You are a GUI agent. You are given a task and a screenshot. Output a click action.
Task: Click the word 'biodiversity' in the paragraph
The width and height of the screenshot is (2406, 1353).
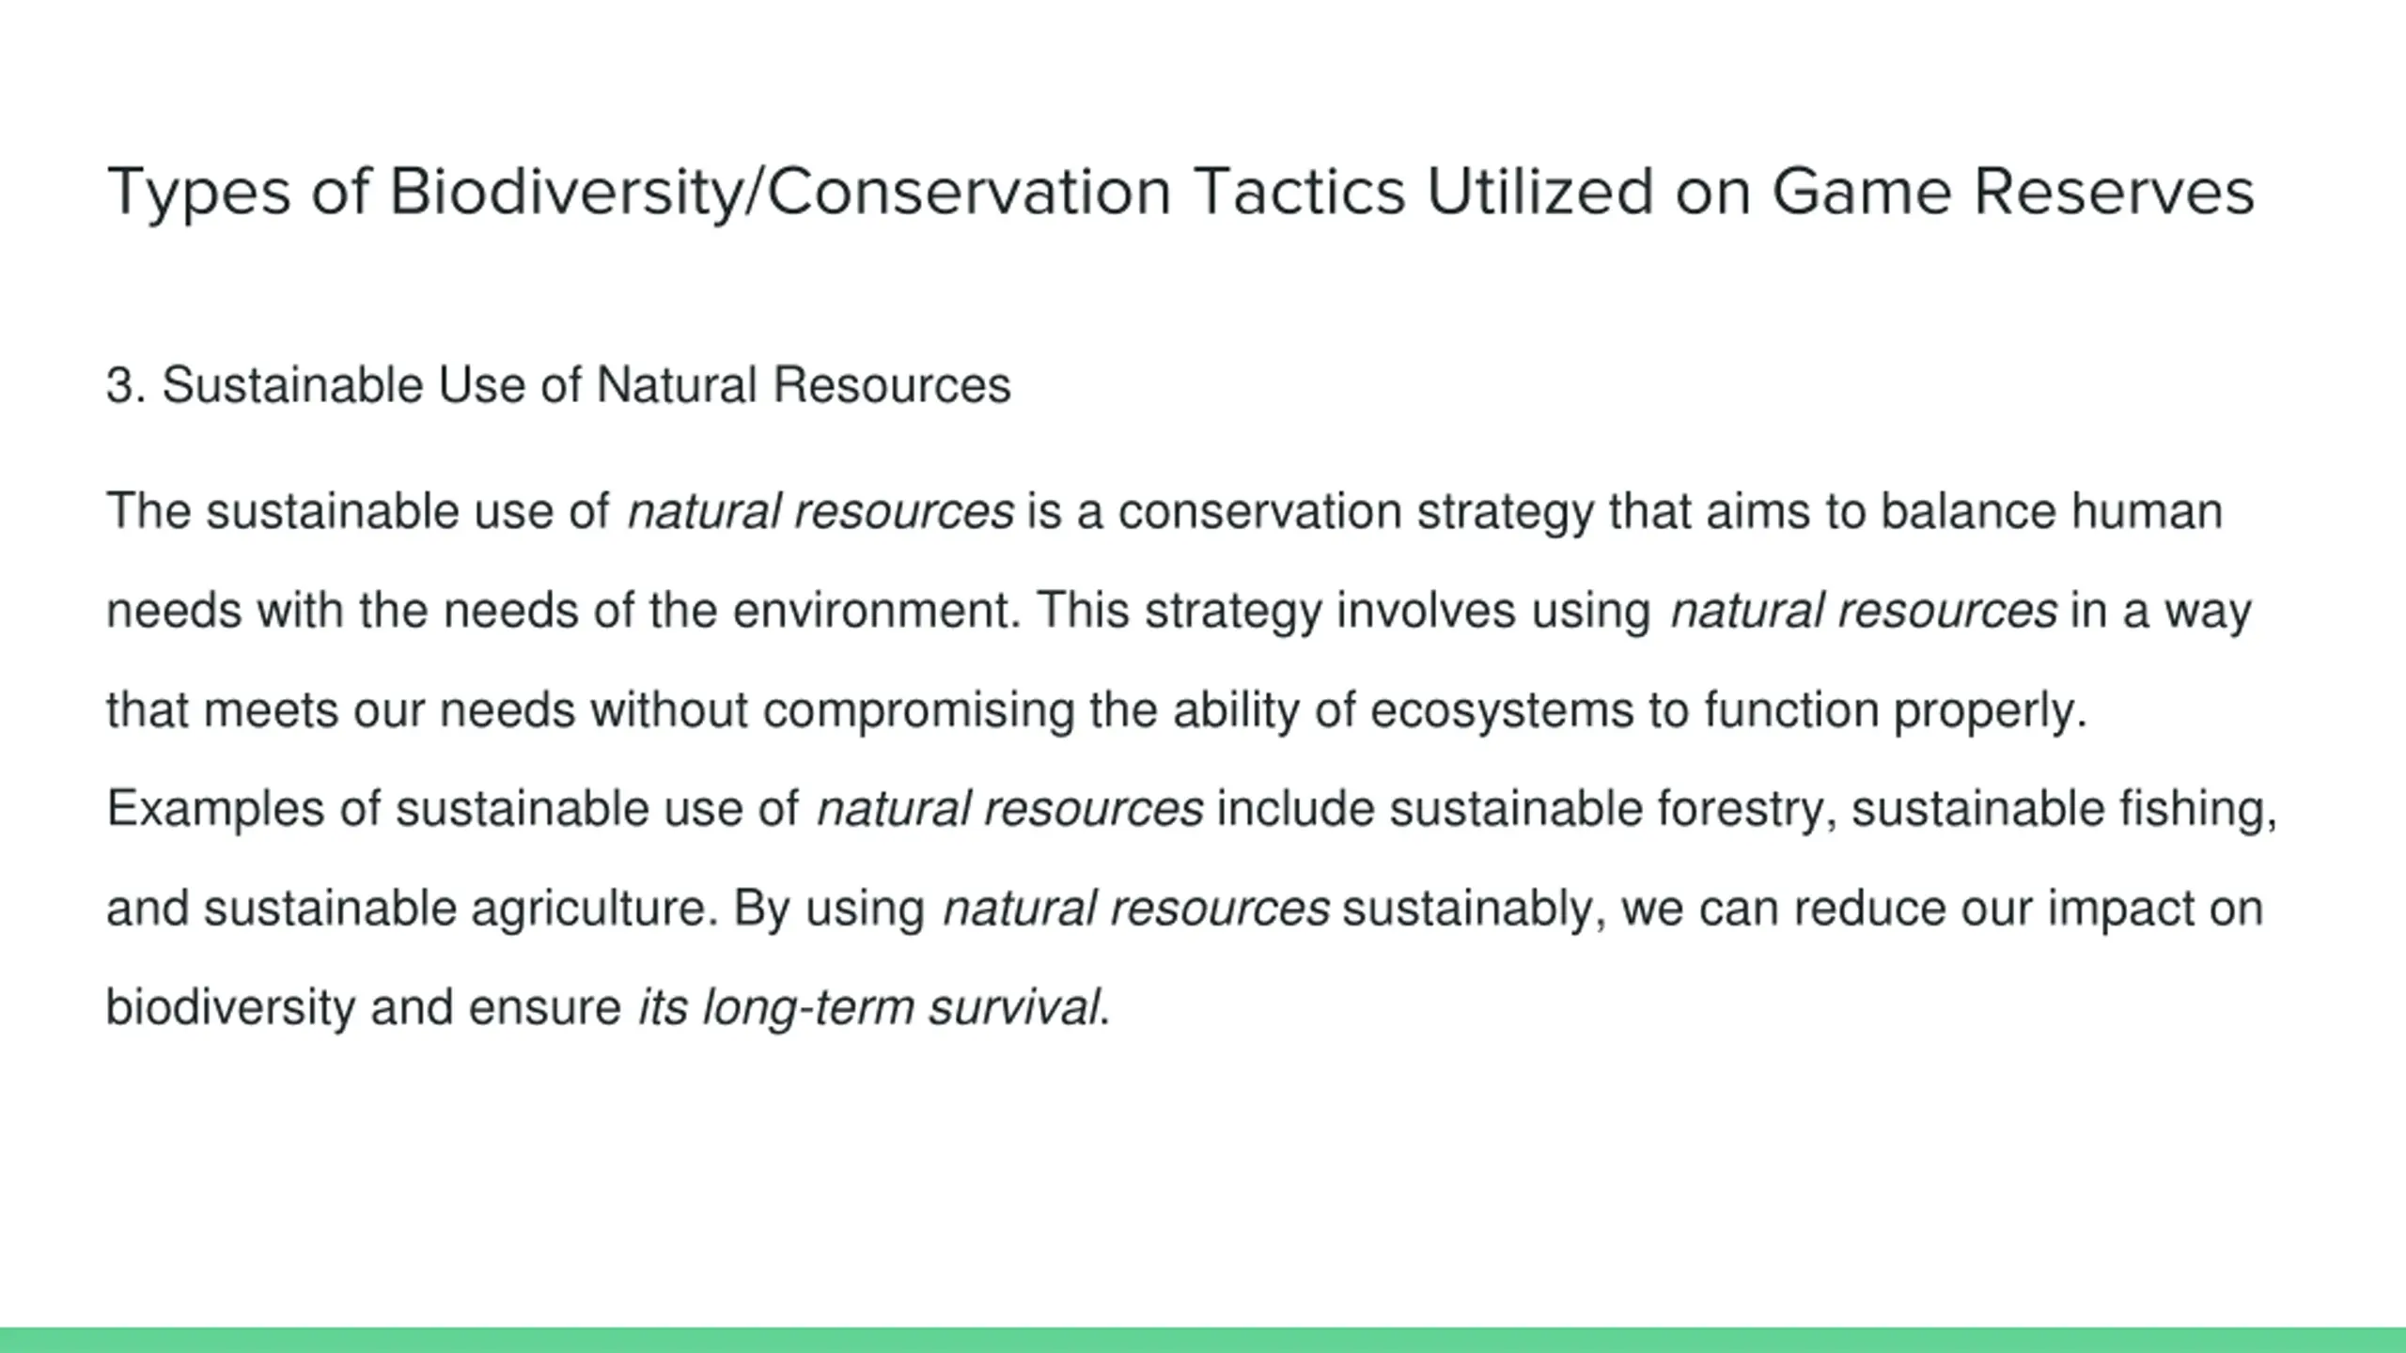230,1007
